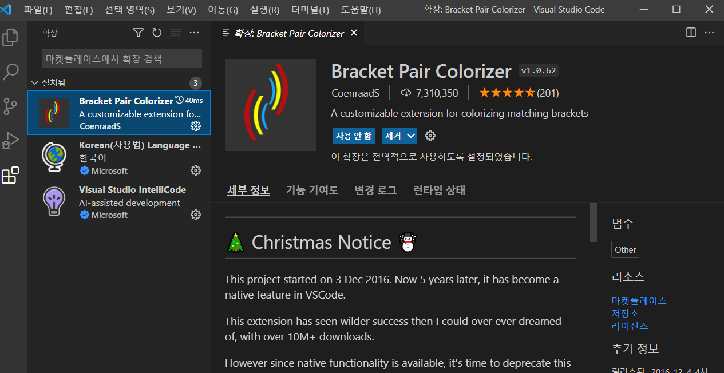This screenshot has width=724, height=373.
Task: Click the 사용 안 함 button
Action: 353,136
